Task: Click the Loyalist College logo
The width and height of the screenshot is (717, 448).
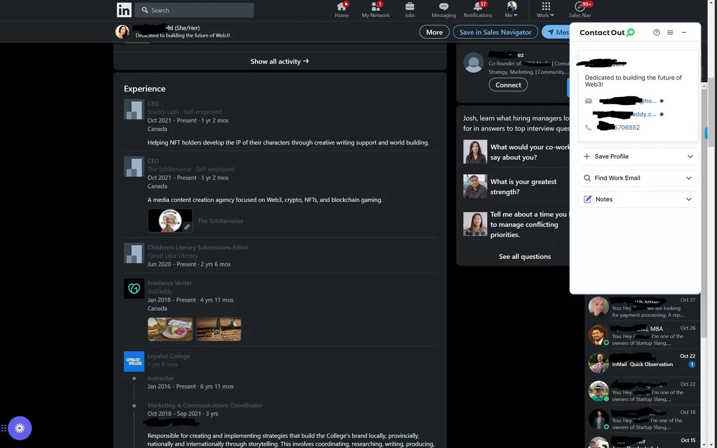Action: click(134, 362)
